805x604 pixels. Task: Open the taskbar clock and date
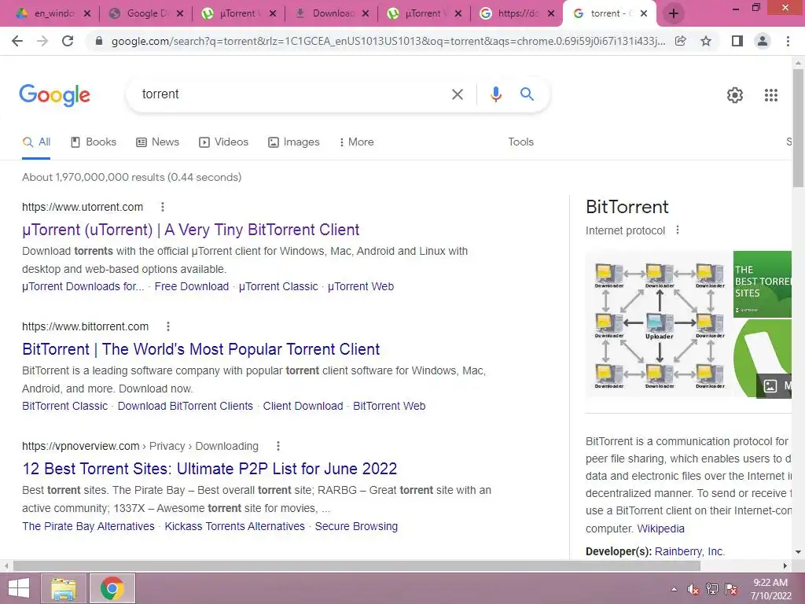click(770, 589)
